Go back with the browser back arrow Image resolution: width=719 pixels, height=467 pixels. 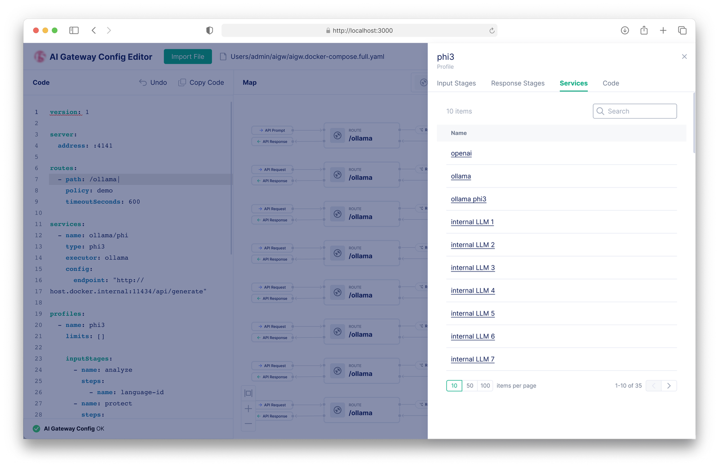(x=93, y=30)
